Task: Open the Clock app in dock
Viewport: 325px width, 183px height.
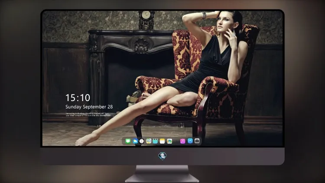Action: click(x=142, y=141)
